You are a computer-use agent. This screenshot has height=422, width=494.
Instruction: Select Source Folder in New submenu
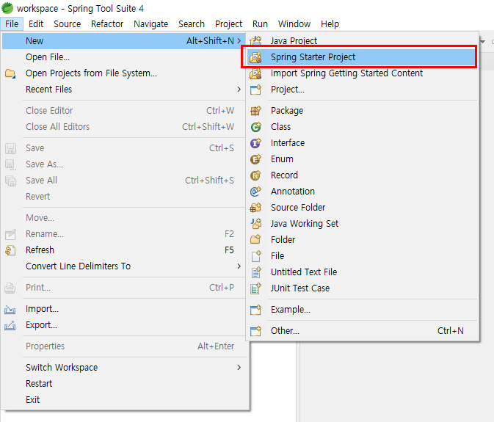coord(363,208)
